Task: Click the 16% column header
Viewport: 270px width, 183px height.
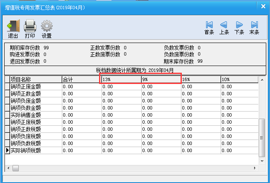Action: coord(201,79)
